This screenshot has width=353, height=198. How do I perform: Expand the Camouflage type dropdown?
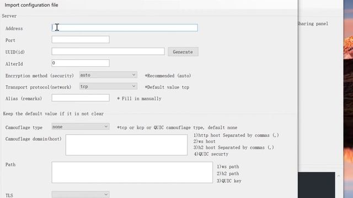[x=81, y=127]
